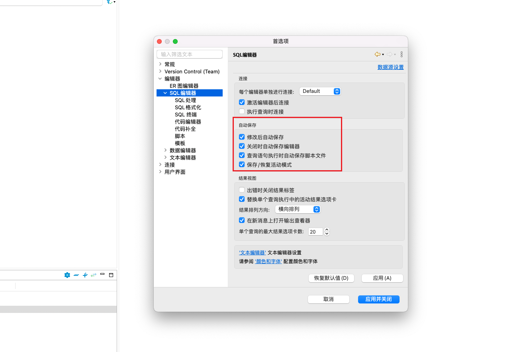Decrease the max result tabs stepper
This screenshot has width=523, height=352.
click(x=327, y=234)
